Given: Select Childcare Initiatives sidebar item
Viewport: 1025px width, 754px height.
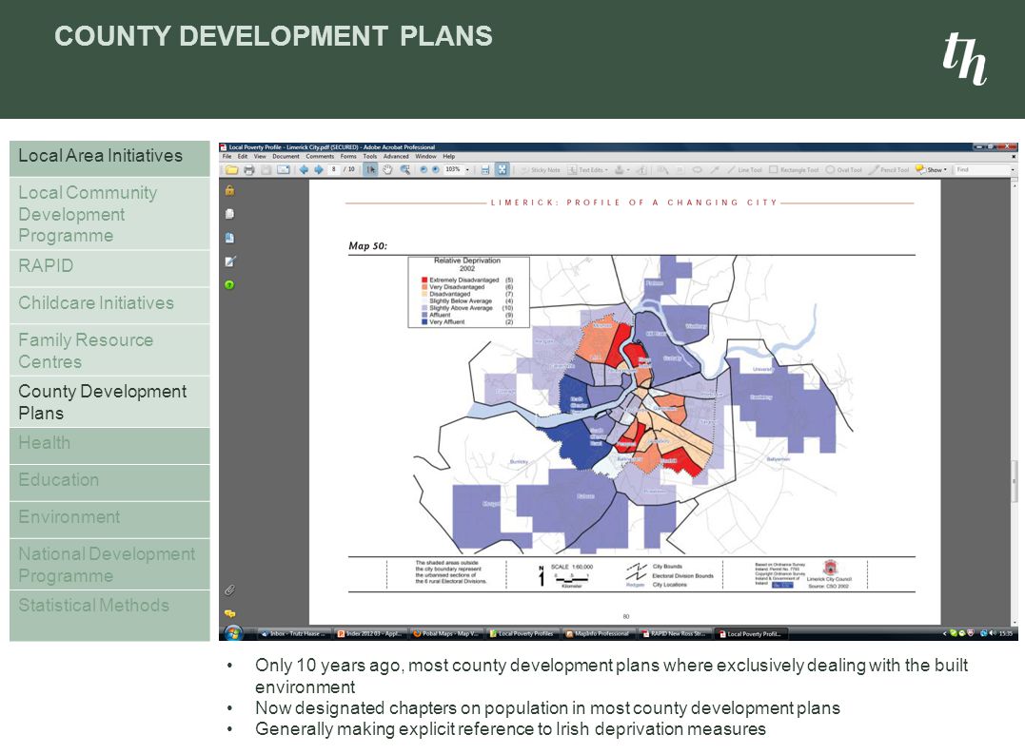Looking at the screenshot, I should (x=109, y=305).
